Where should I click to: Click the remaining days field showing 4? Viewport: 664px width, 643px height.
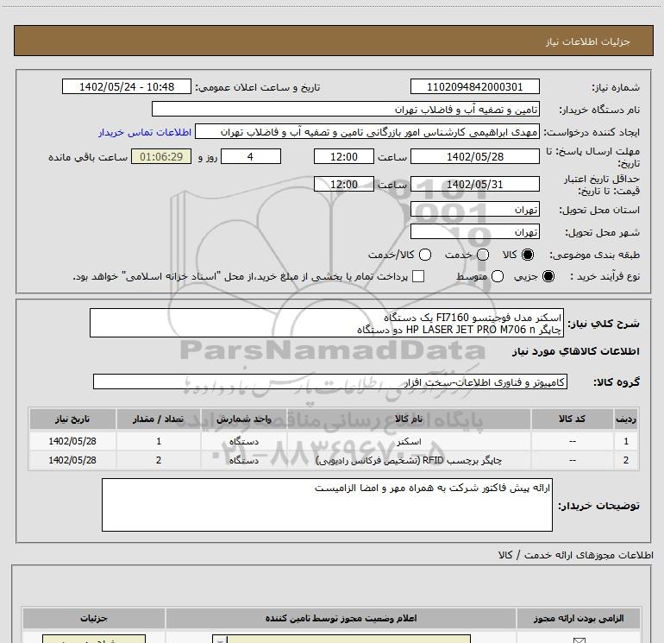(x=251, y=156)
